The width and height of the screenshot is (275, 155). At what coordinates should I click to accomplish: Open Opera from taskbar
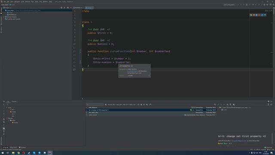[24, 153]
